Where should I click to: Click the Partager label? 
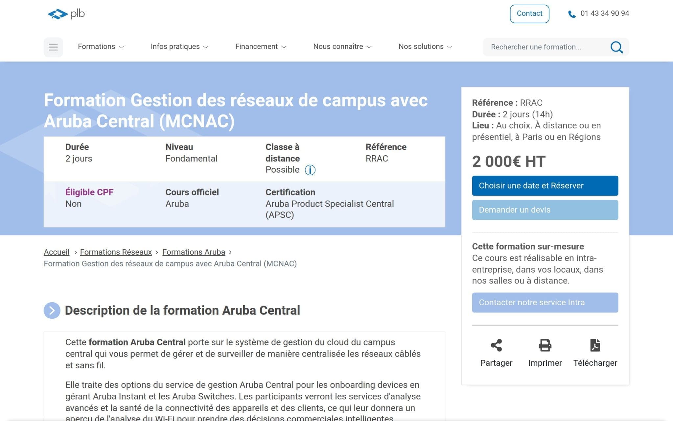click(496, 363)
